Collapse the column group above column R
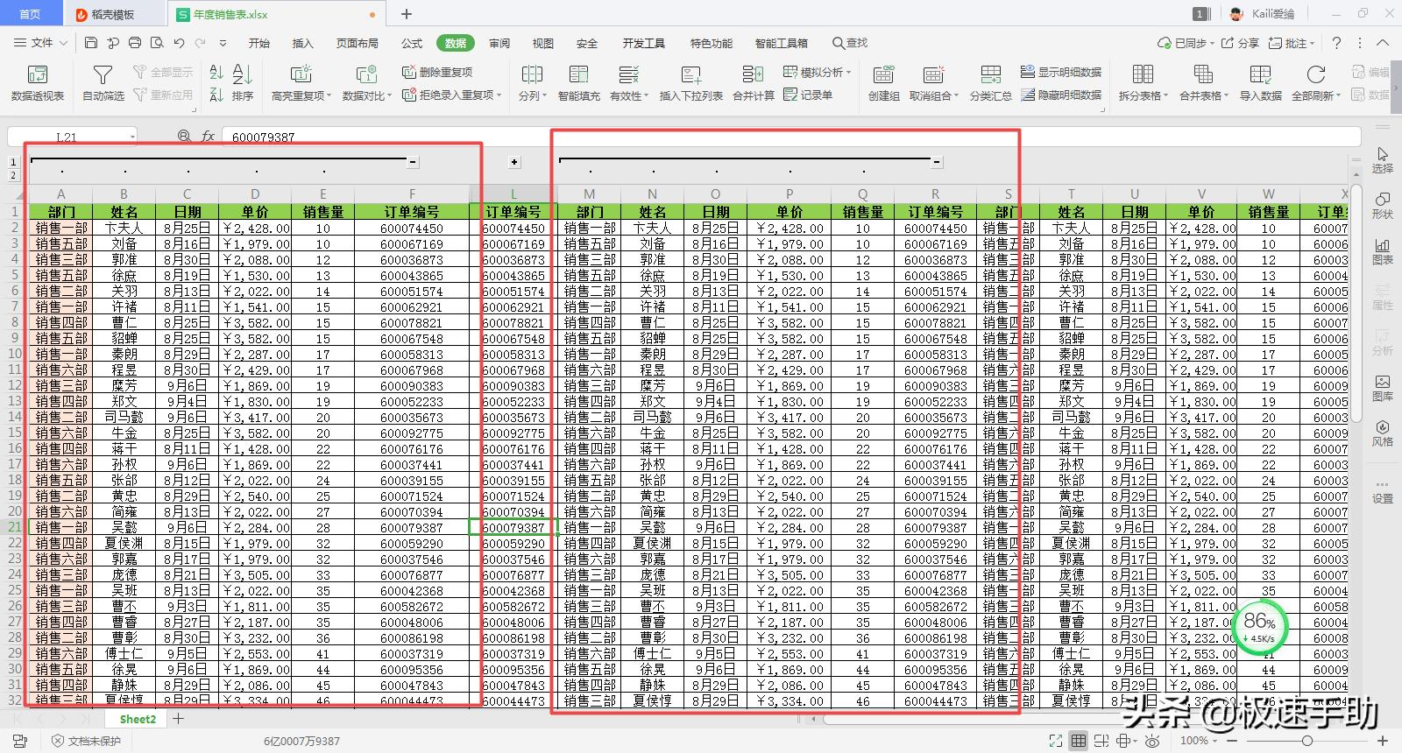The height and width of the screenshot is (753, 1402). point(937,162)
